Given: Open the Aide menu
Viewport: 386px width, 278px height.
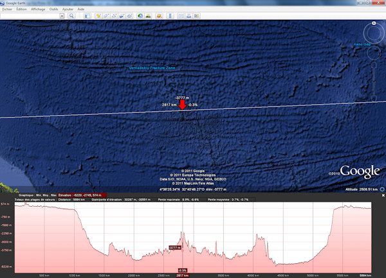Looking at the screenshot, I should (81, 9).
